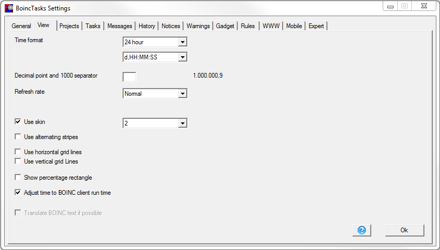Viewport: 440px width, 250px height.
Task: Close the BoincTasks Settings window
Action: click(424, 6)
